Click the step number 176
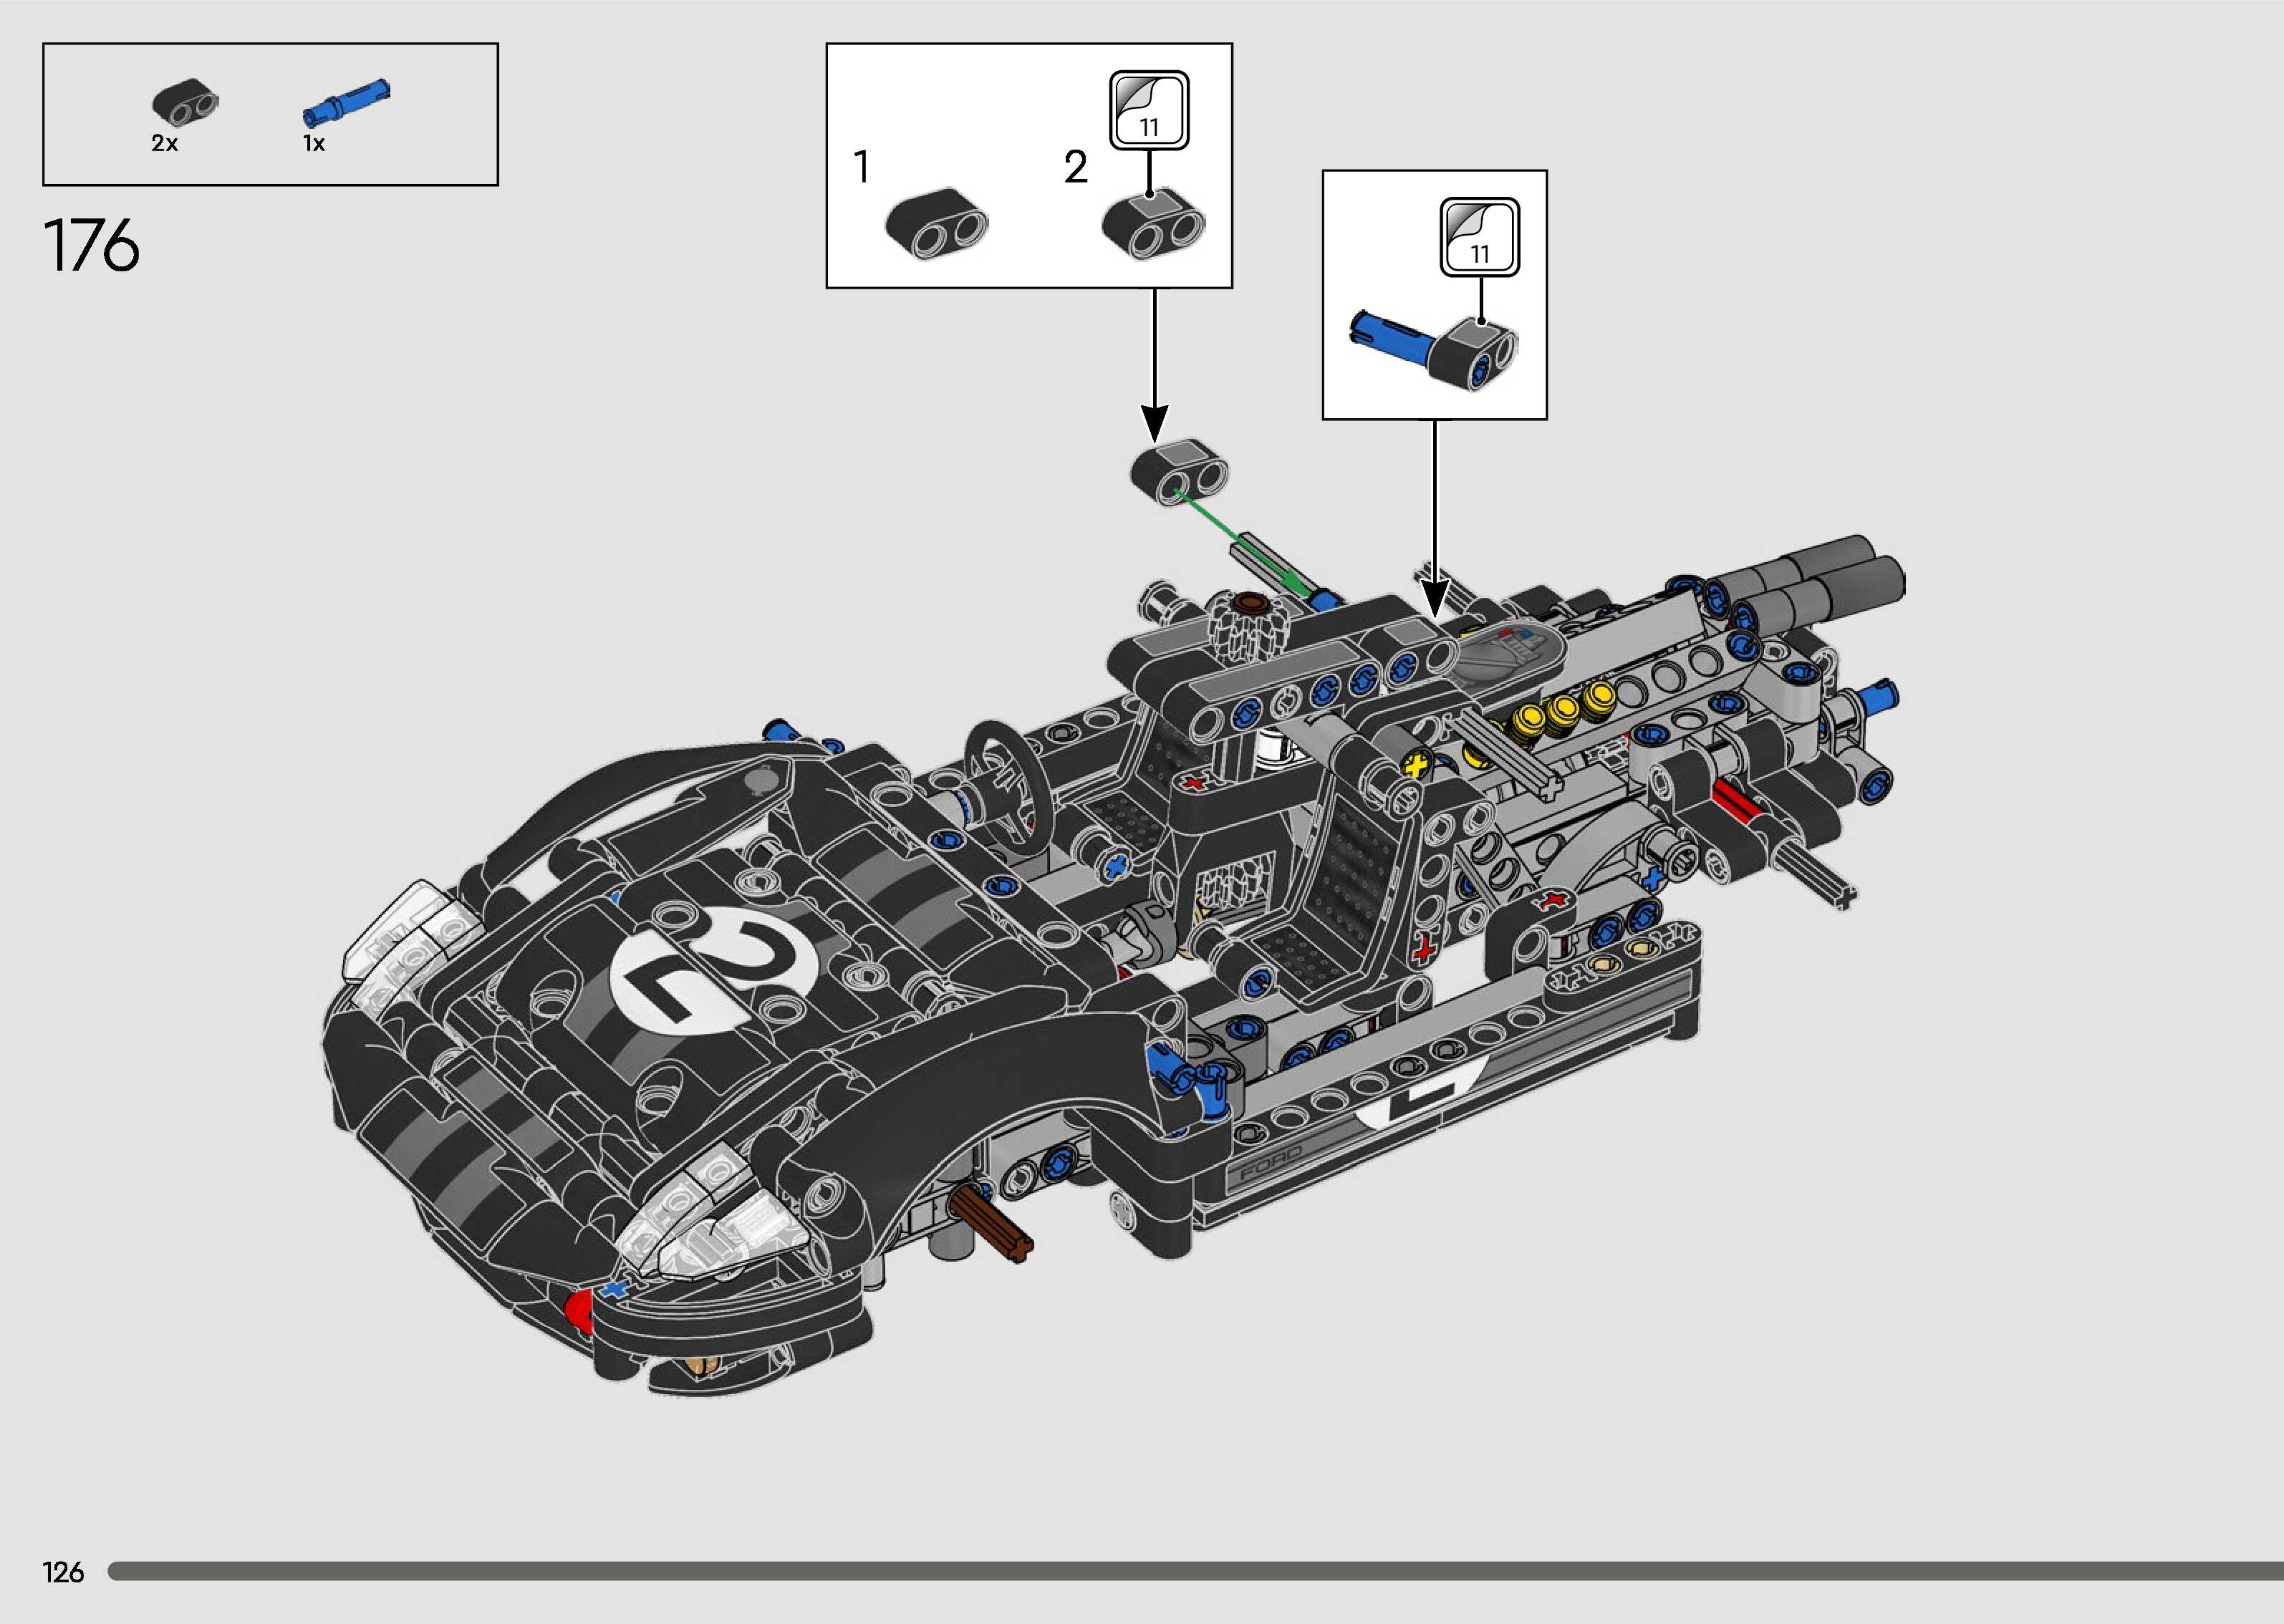Viewport: 2284px width, 1624px height. (x=91, y=246)
